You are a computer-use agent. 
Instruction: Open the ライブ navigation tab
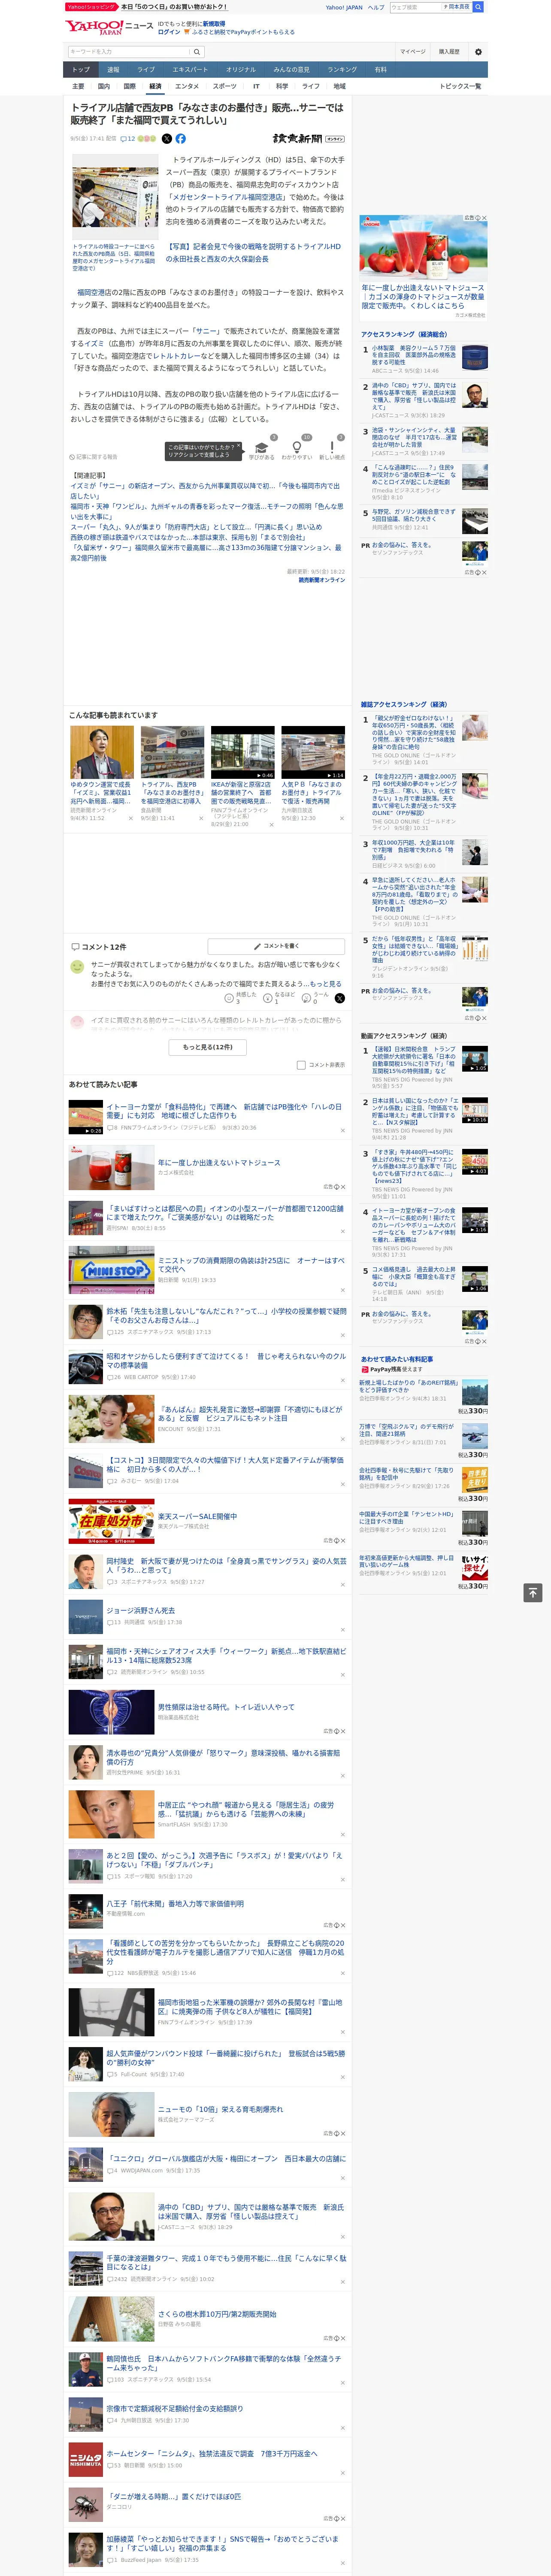146,70
